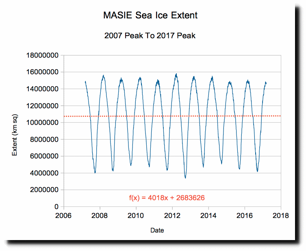
Task: Select the chart title "MASIE Sea Ice Extent"
Action: [150, 15]
